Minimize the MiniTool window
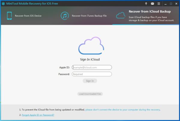The height and width of the screenshot is (121, 180). (x=165, y=4)
